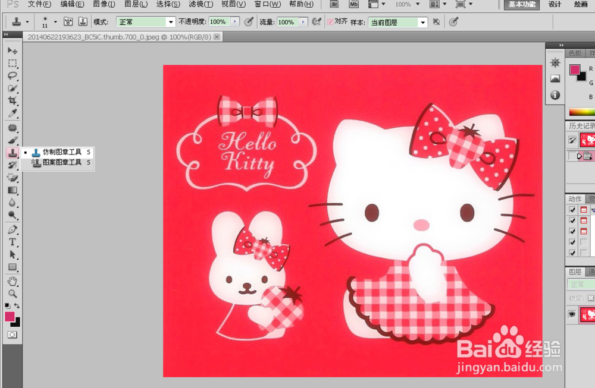Select the Gradient tool
595x388 pixels.
[x=12, y=190]
